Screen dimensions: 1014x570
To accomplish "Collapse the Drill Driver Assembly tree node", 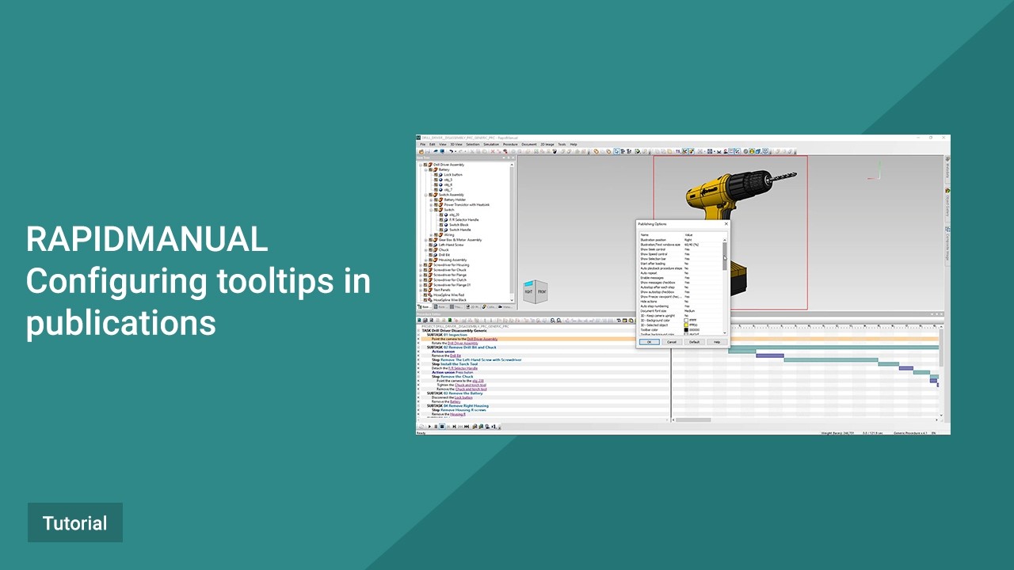I will tap(421, 165).
